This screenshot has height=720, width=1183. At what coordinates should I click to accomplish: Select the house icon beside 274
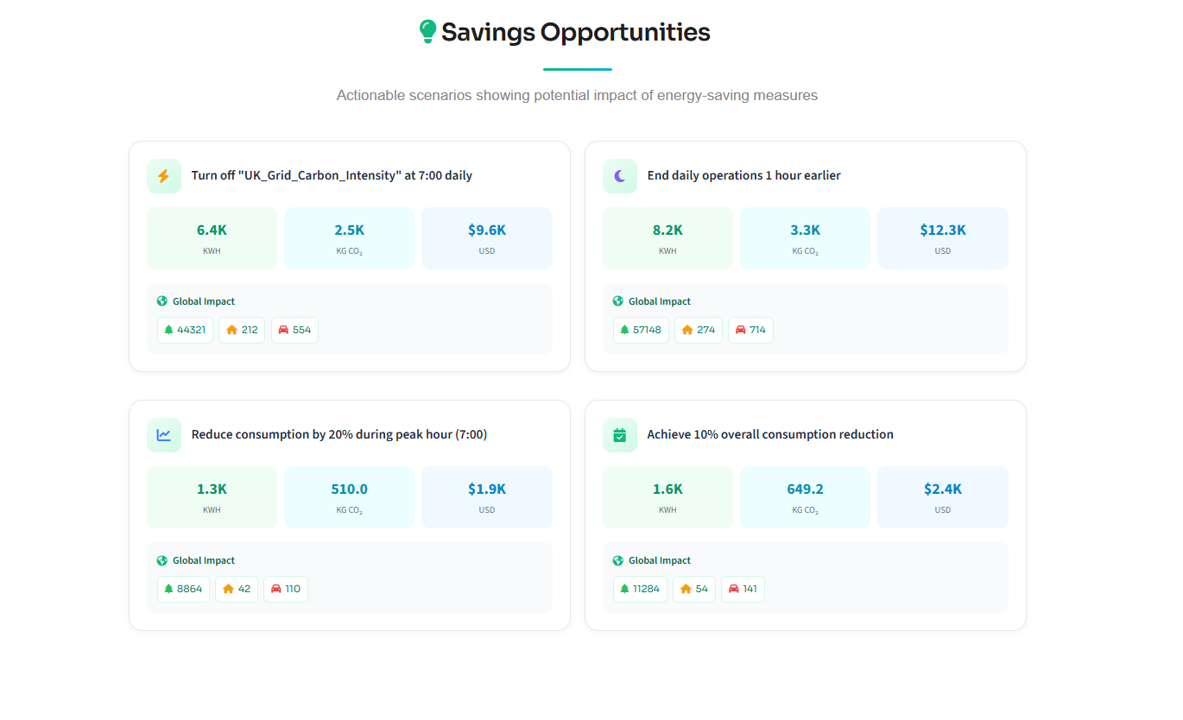pyautogui.click(x=687, y=330)
